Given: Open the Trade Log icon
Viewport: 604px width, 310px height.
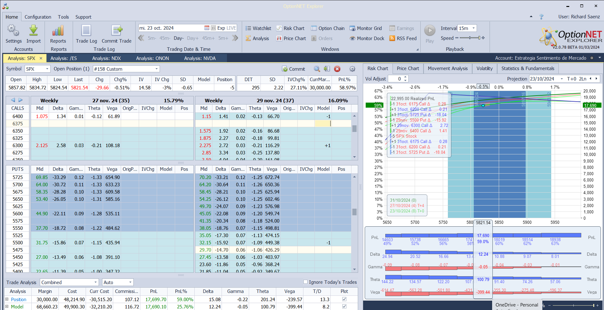Looking at the screenshot, I should pos(86,31).
